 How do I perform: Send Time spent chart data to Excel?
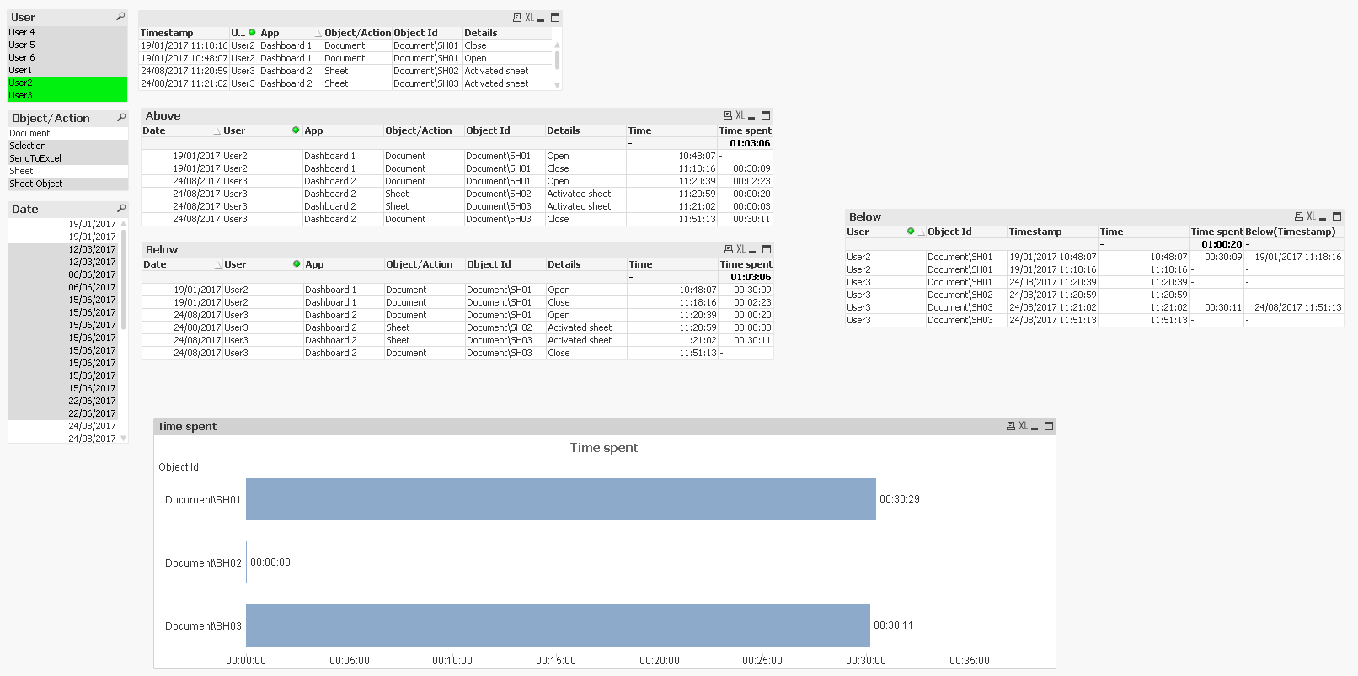pos(1023,426)
